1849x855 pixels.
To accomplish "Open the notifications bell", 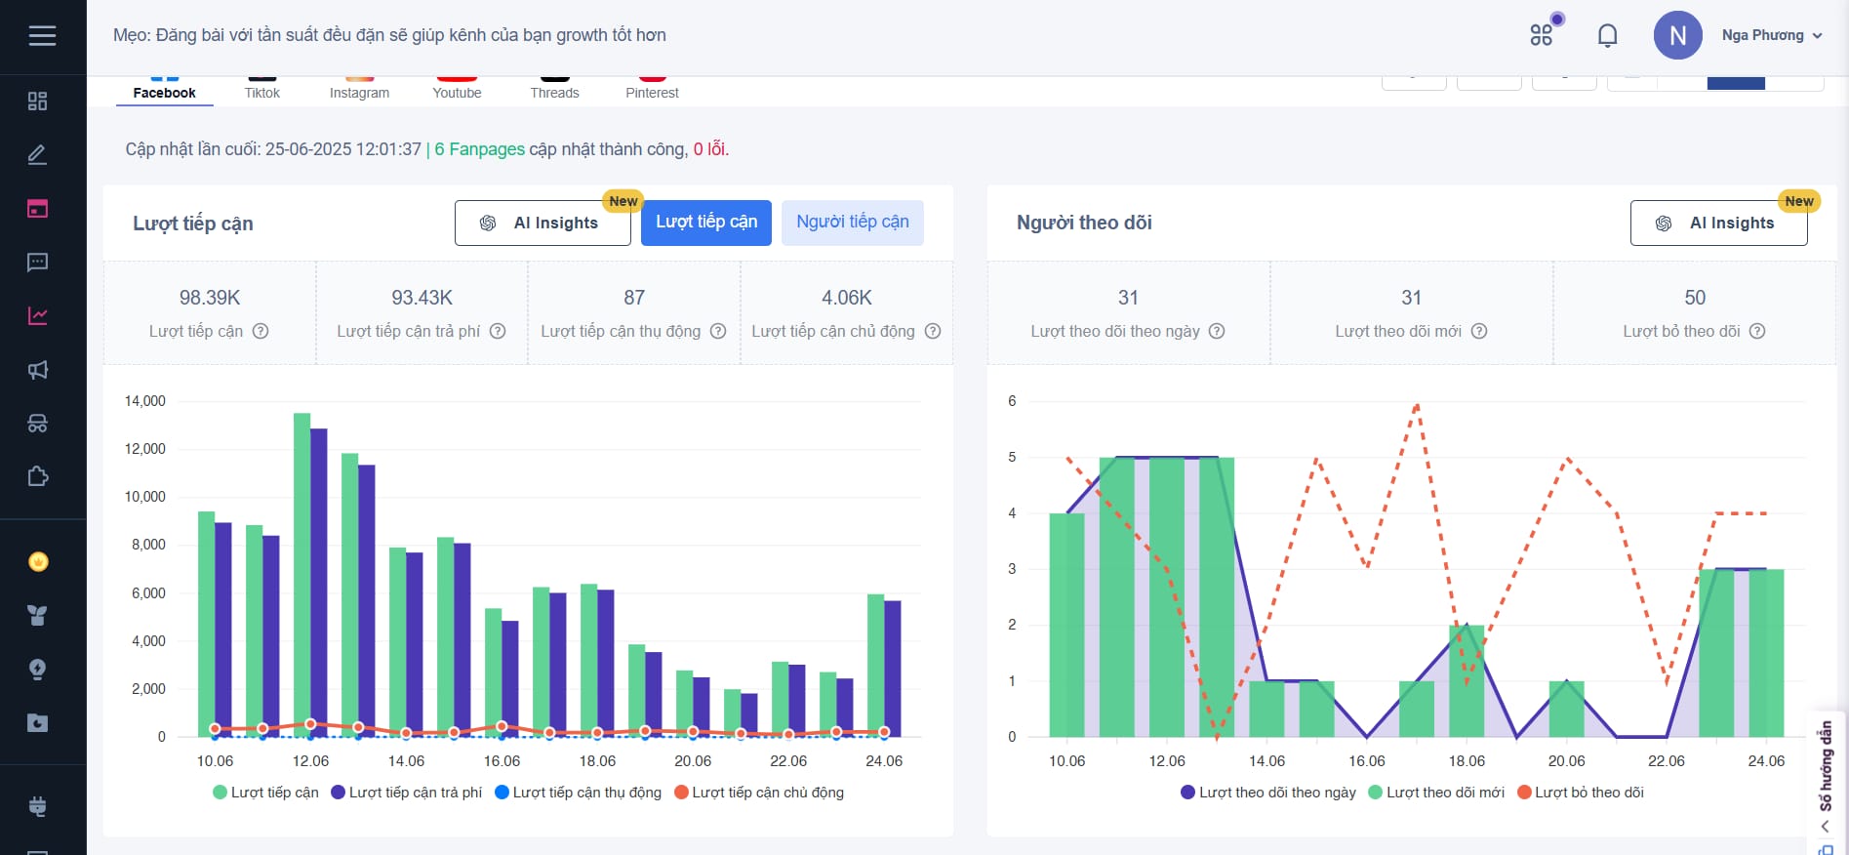I will [x=1608, y=36].
